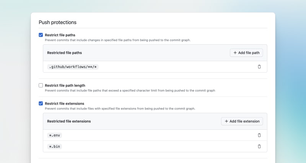Viewport: 306px width, 163px height.
Task: Click the *.env extension entry
Action: click(x=54, y=135)
